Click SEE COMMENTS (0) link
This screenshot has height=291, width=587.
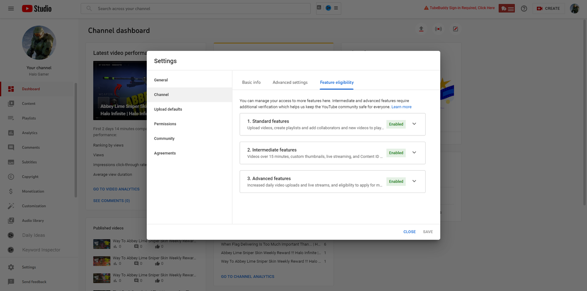[112, 201]
